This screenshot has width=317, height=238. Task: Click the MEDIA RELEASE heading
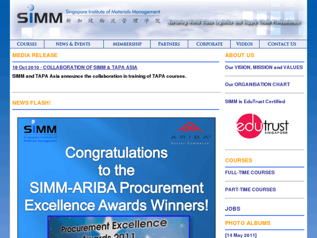click(x=35, y=55)
